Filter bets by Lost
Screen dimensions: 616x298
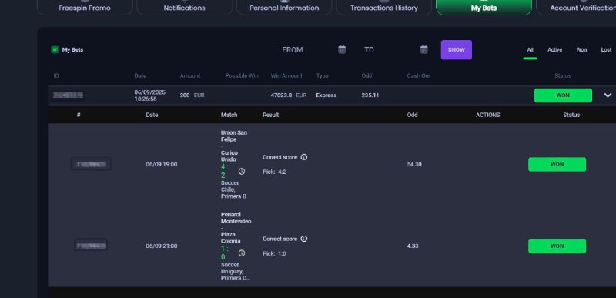point(606,50)
